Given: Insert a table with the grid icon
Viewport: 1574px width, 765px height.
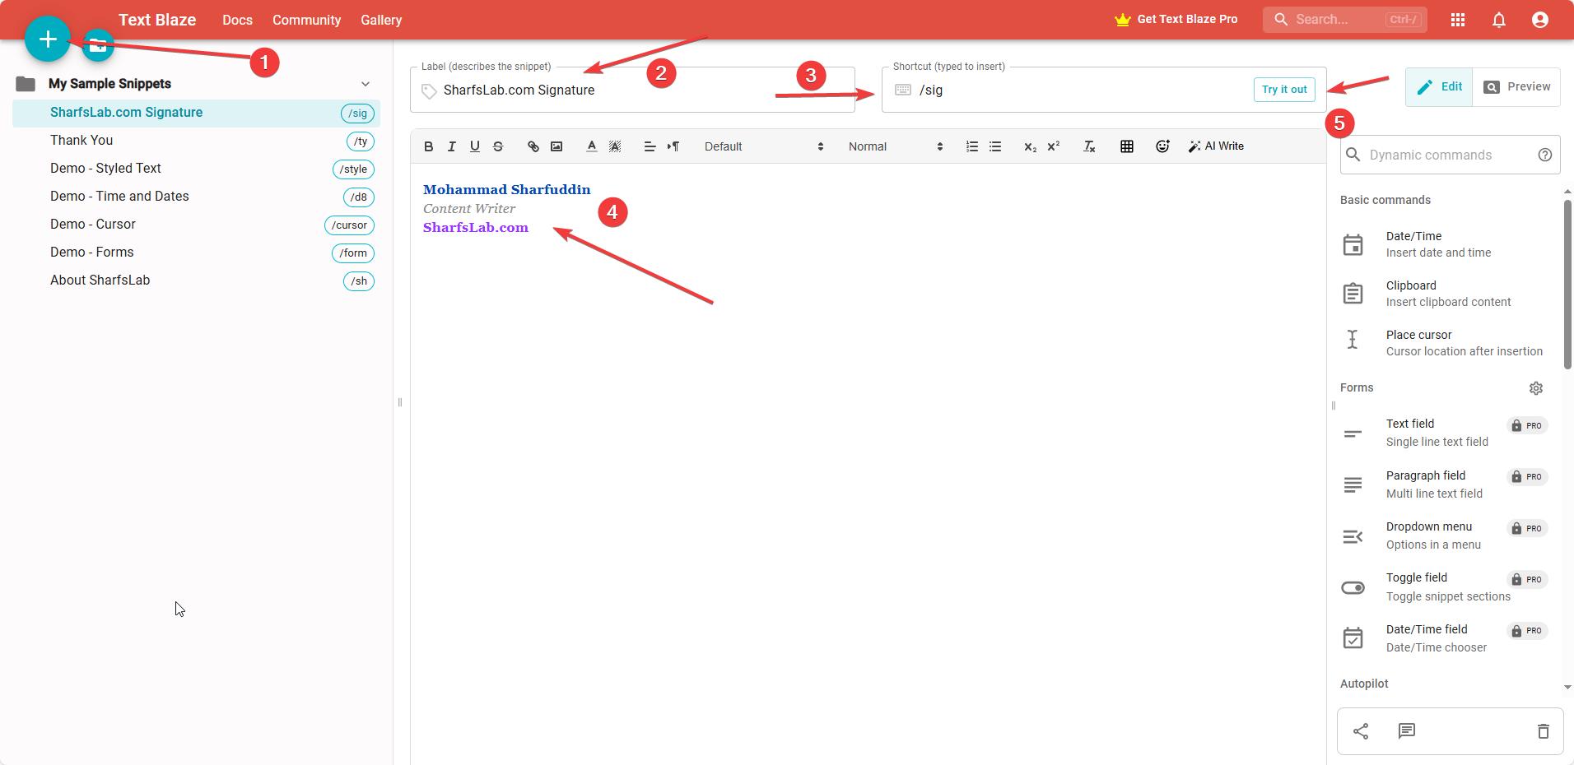Looking at the screenshot, I should coord(1127,146).
